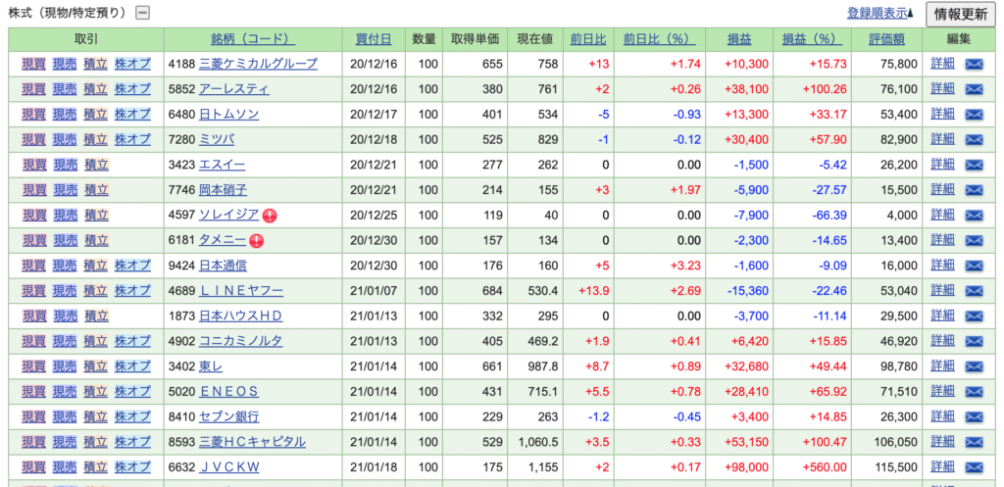Open the ＪＶＣＫＷ stock link

pos(229,467)
